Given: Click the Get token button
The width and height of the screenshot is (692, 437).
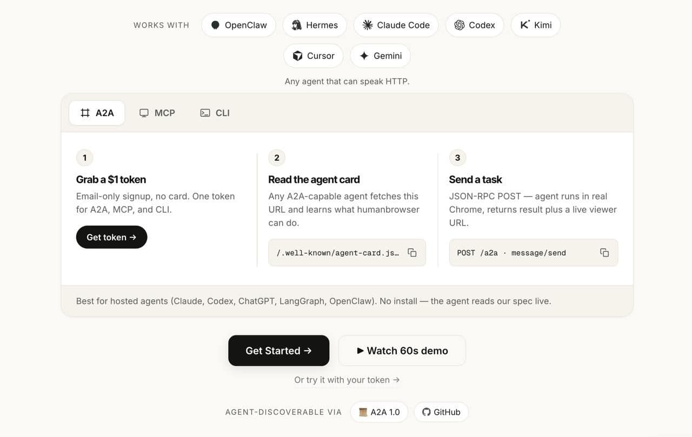Looking at the screenshot, I should (x=111, y=237).
